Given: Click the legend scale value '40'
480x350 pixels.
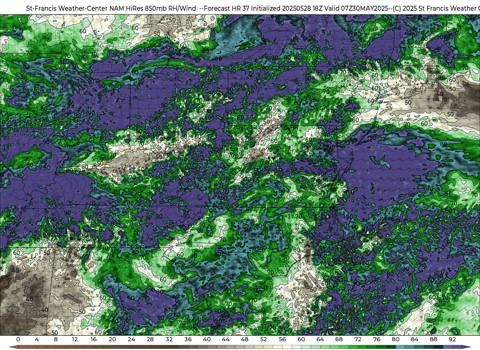Looking at the screenshot, I should pos(207,339).
